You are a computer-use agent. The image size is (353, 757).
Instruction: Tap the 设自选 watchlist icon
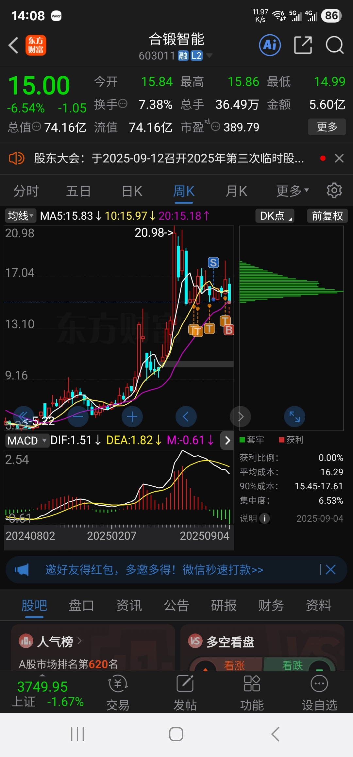coord(319,693)
